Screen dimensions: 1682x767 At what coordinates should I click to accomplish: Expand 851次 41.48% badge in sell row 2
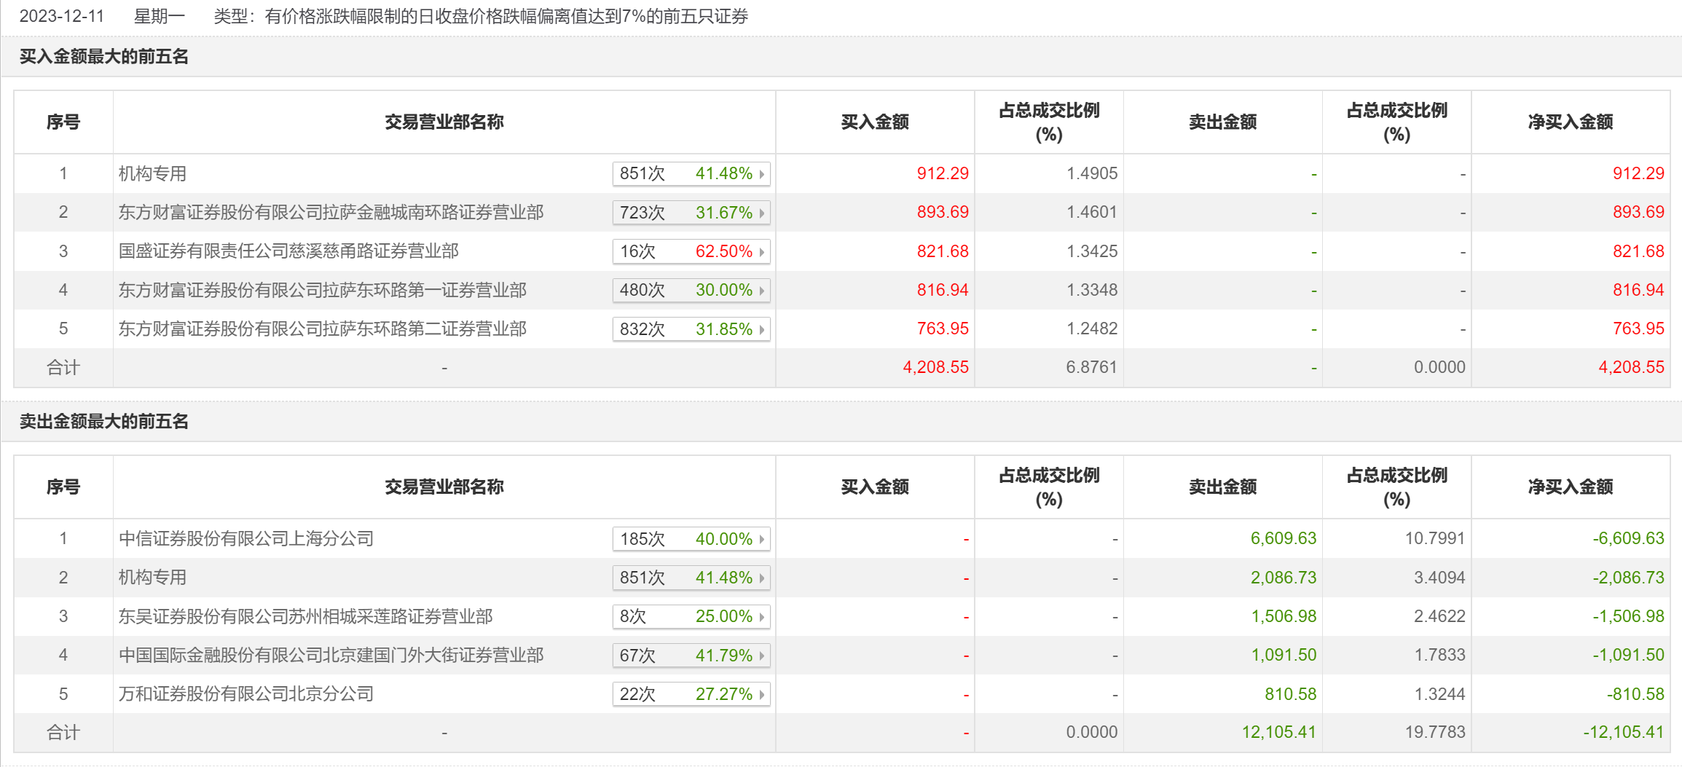pyautogui.click(x=691, y=578)
